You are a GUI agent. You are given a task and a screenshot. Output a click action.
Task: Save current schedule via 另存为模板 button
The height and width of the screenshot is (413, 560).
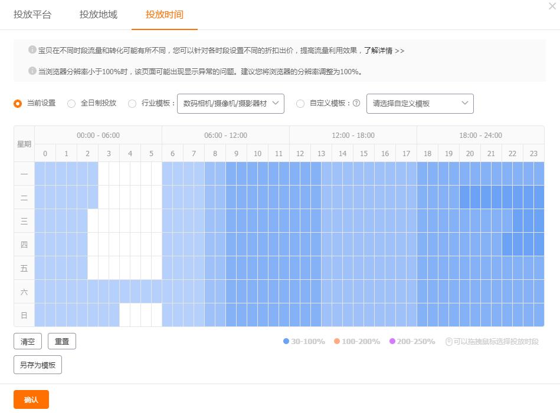click(x=37, y=364)
